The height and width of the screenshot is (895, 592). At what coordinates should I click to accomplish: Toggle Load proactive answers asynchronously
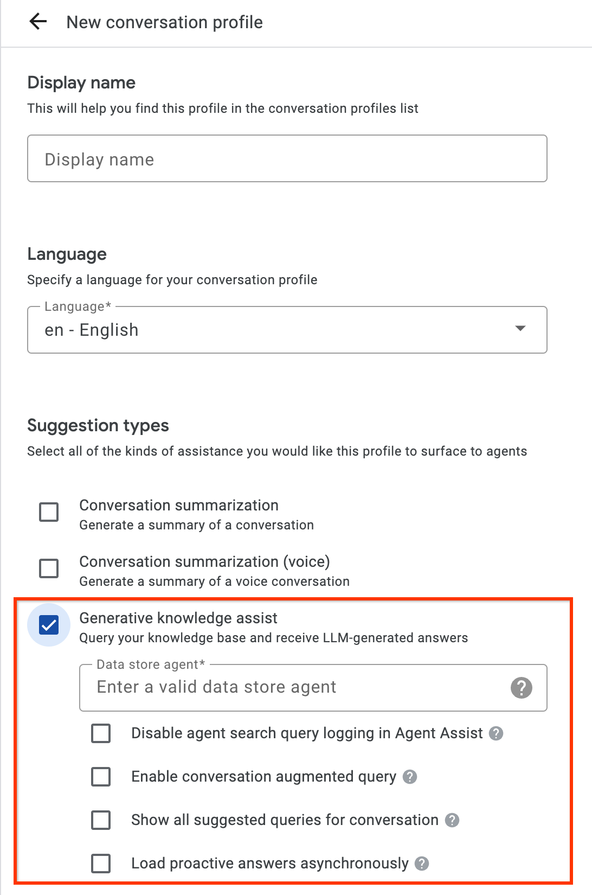(101, 864)
